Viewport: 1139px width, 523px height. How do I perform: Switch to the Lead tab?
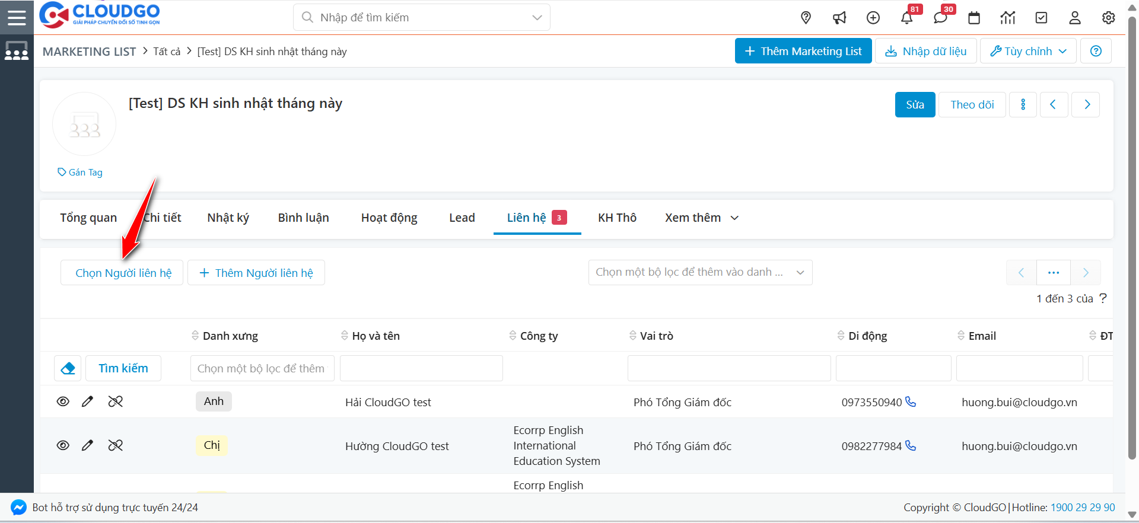[x=462, y=218]
